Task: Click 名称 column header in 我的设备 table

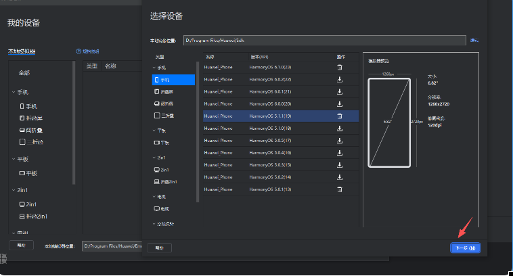Action: (110, 66)
